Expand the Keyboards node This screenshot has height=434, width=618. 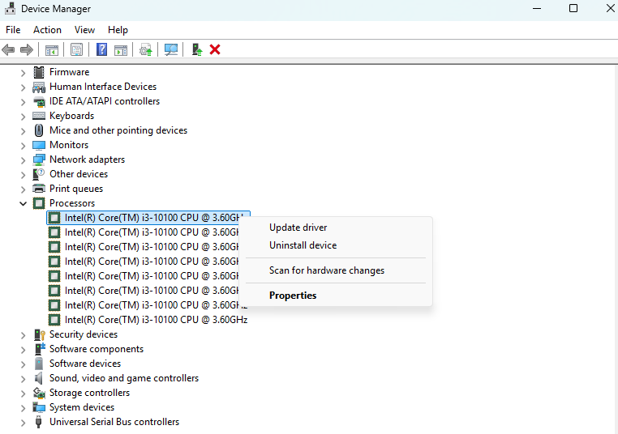click(24, 117)
